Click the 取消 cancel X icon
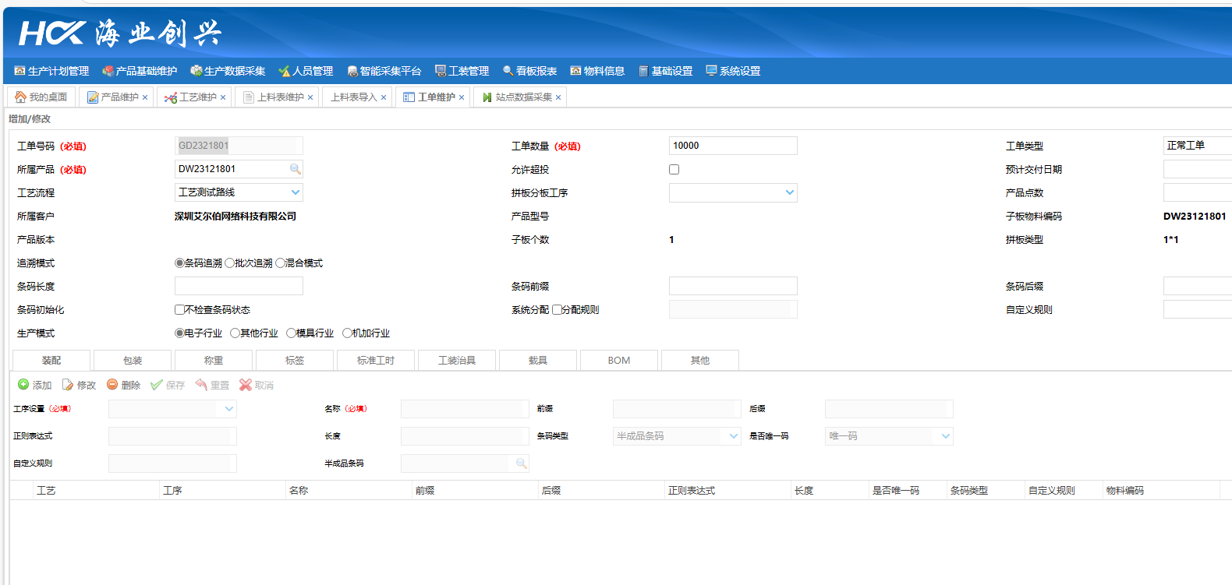This screenshot has width=1232, height=585. pos(246,385)
